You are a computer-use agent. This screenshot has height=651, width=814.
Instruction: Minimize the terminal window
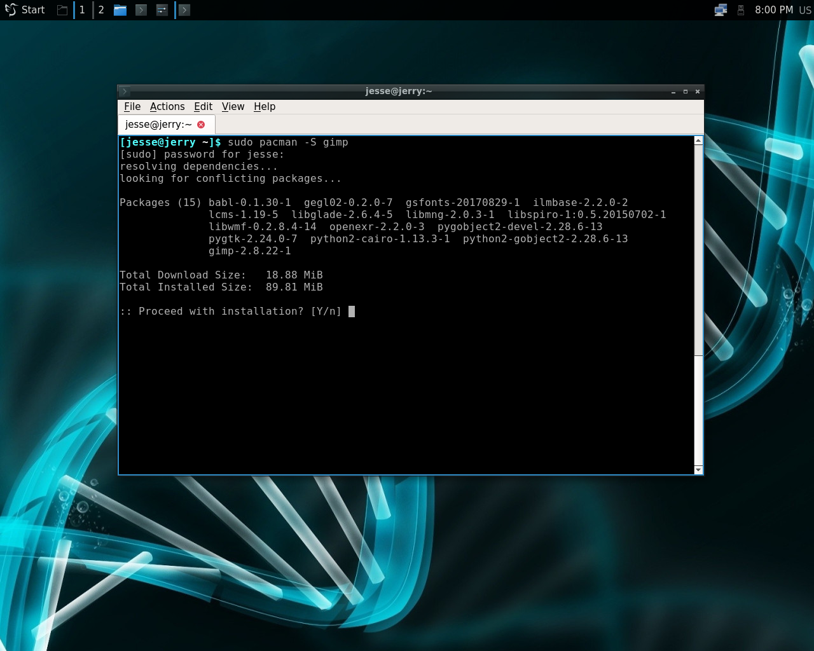673,92
